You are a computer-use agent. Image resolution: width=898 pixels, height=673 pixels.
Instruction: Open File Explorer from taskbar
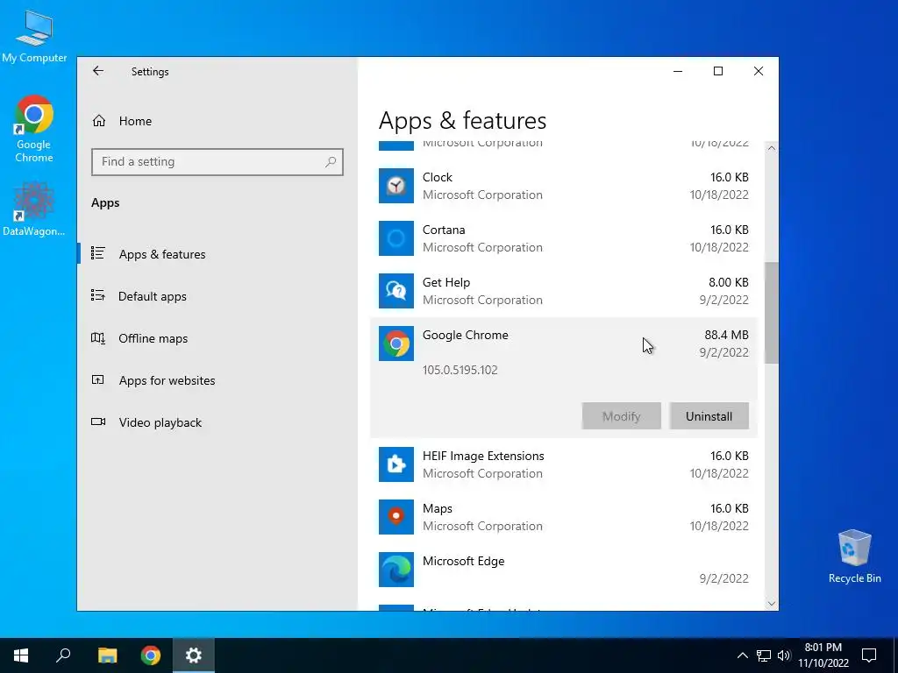click(x=107, y=655)
